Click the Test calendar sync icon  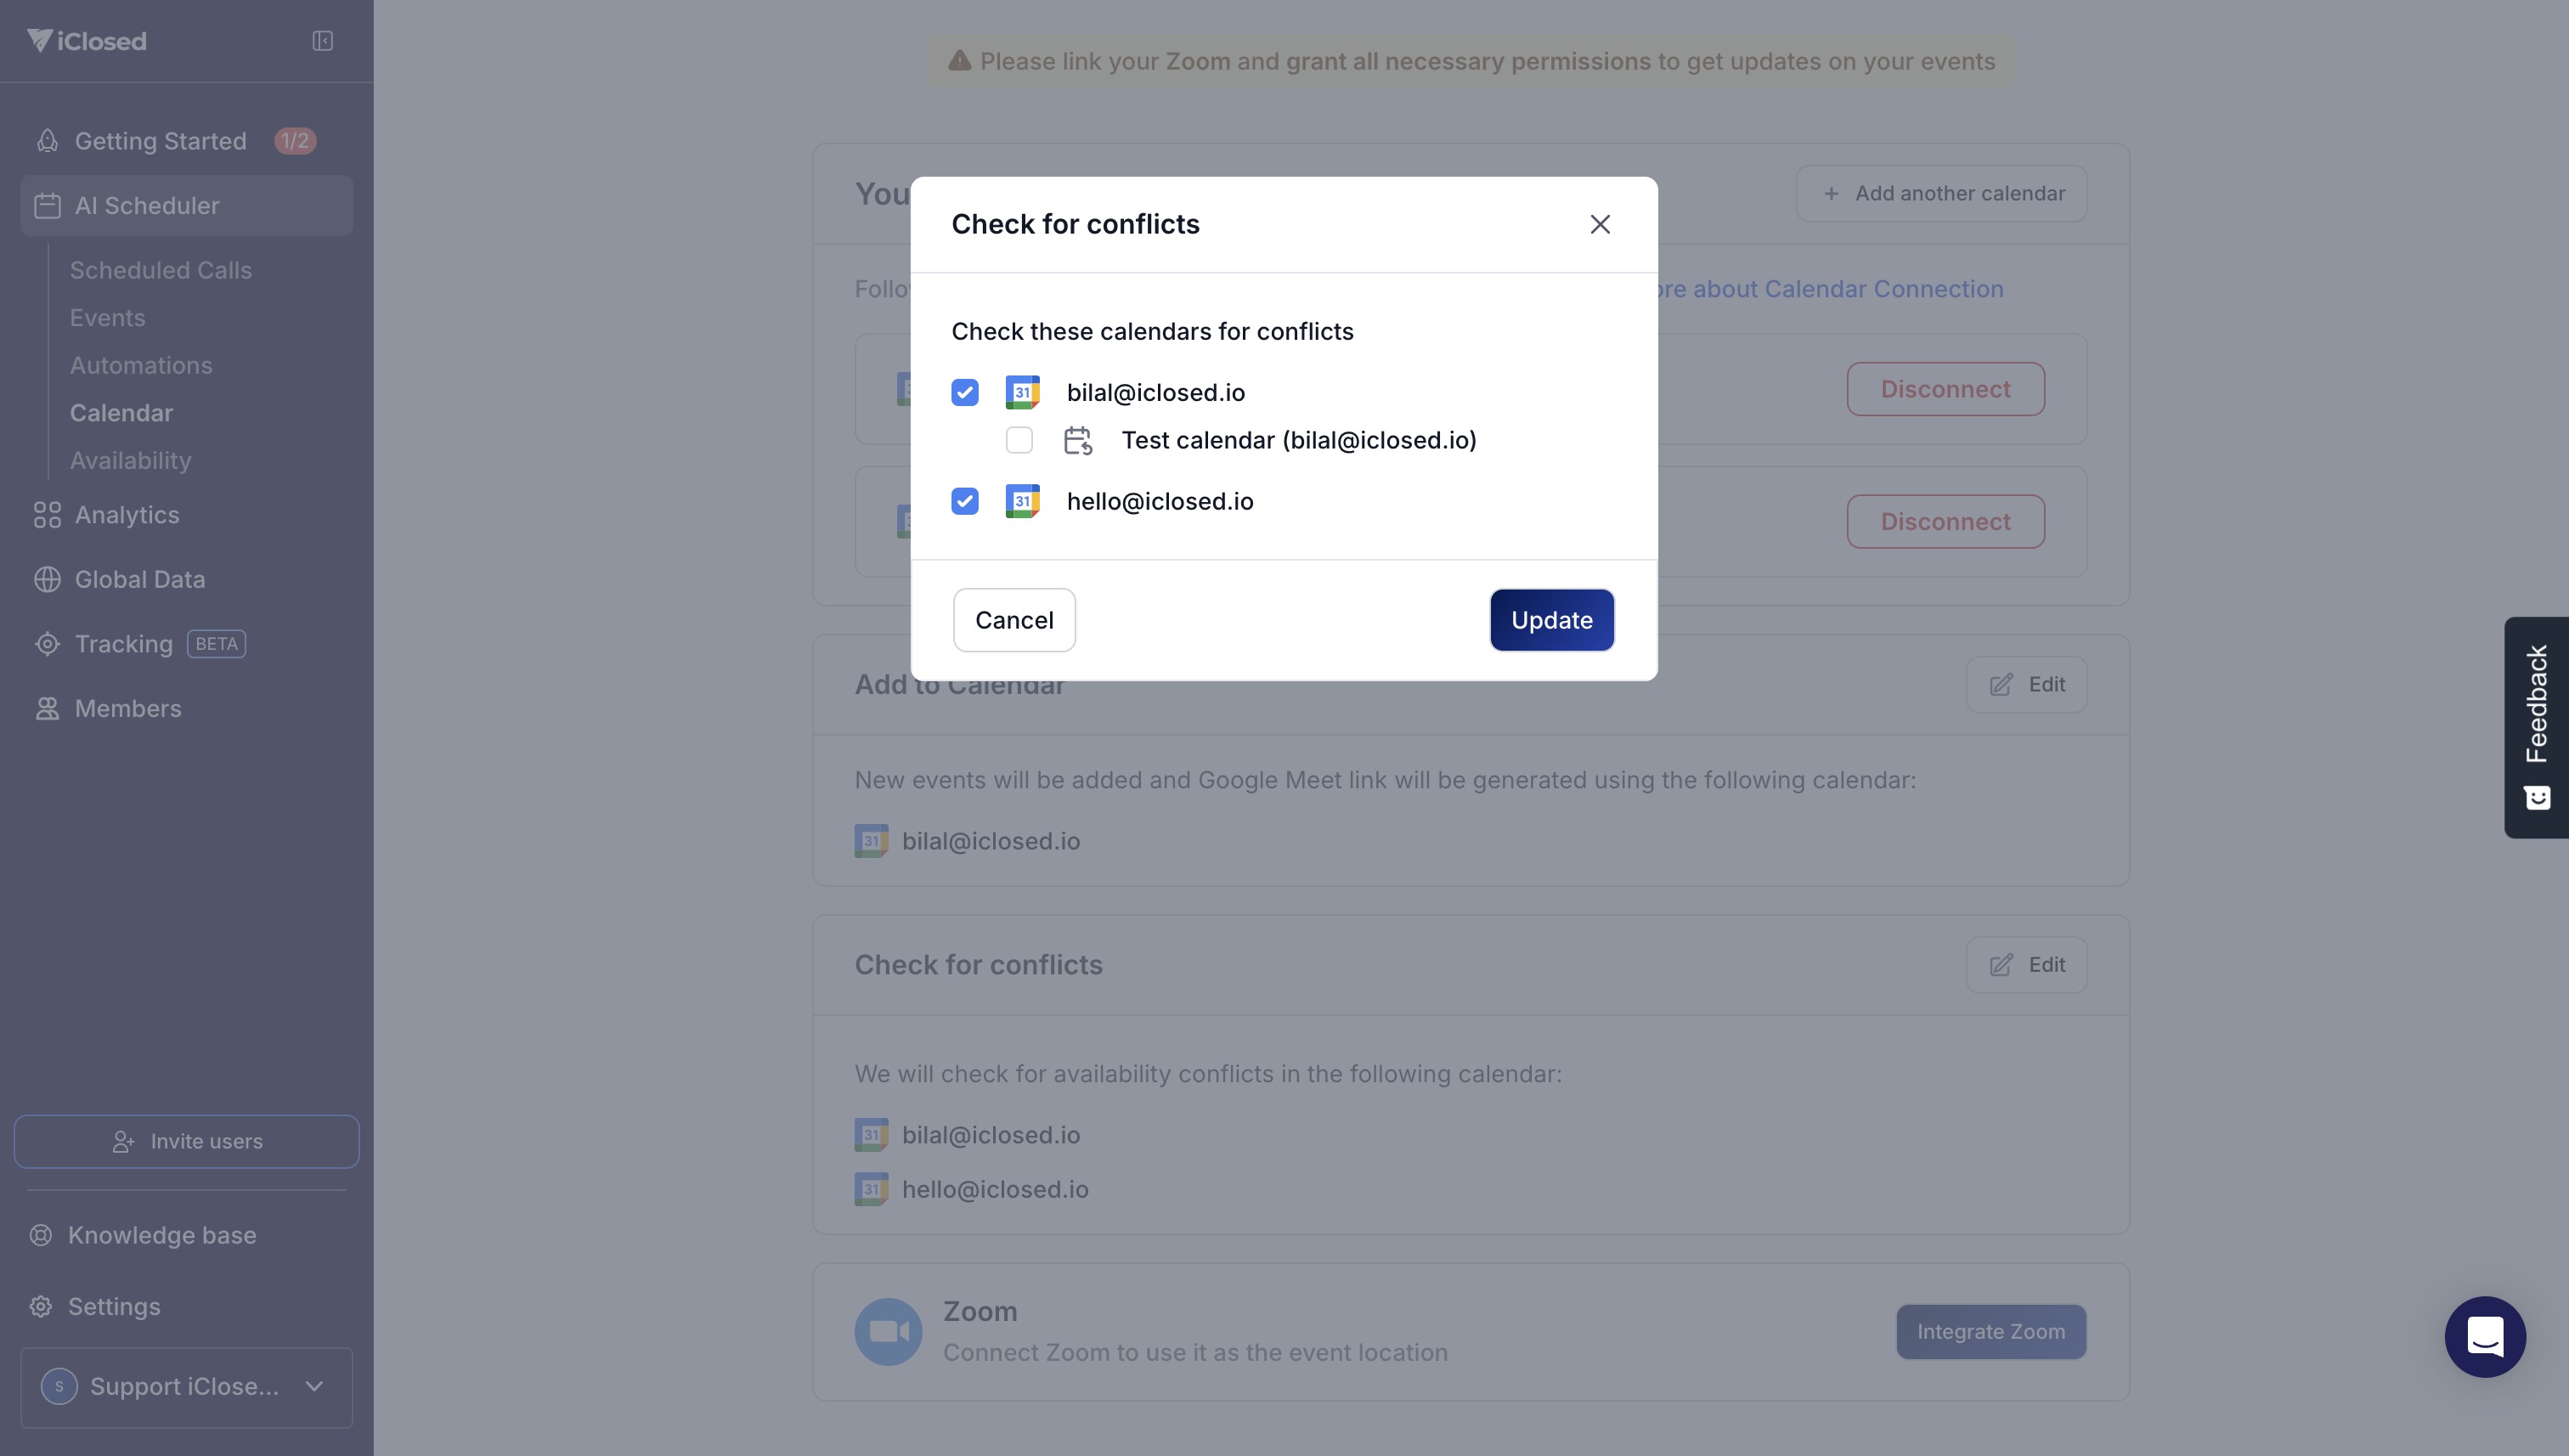1077,440
